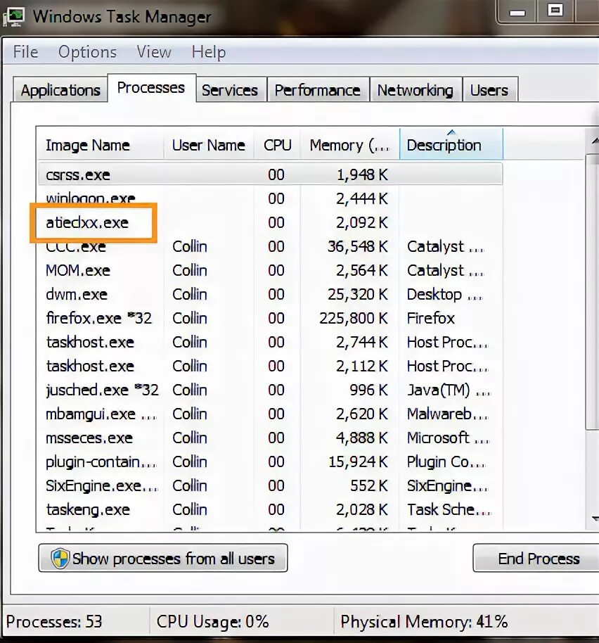This screenshot has height=643, width=599.
Task: Open the Users tab
Action: 490,89
